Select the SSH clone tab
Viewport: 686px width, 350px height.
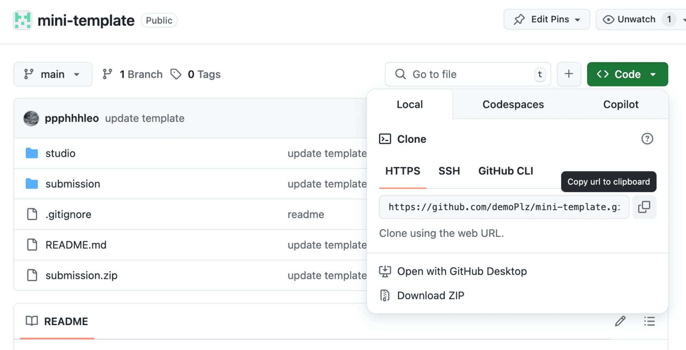(449, 171)
